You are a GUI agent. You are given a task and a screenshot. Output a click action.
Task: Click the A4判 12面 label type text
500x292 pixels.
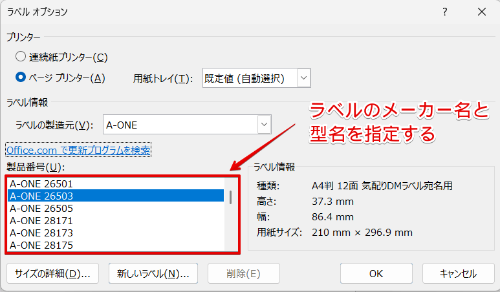(382, 185)
